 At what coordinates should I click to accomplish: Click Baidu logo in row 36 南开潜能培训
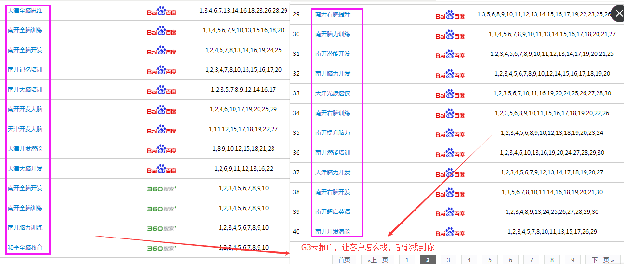coord(450,153)
